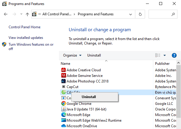Click the Oracle Corpo publisher cell

point(165,109)
